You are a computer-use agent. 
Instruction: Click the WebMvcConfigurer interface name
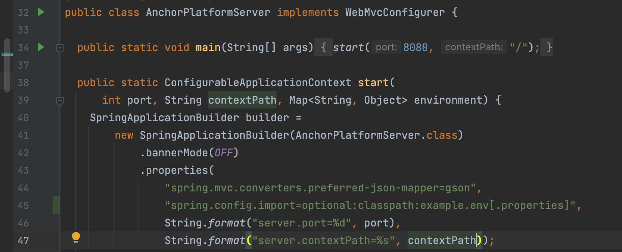point(395,12)
